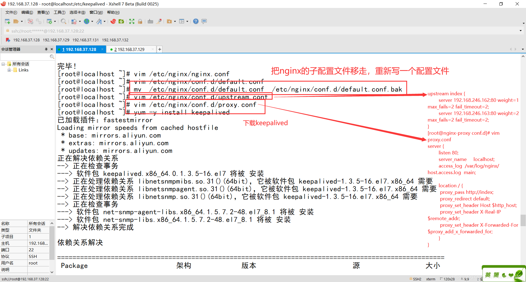Click the red flag quick-link bar icon
Image resolution: width=526 pixels, height=282 pixels.
click(x=8, y=40)
